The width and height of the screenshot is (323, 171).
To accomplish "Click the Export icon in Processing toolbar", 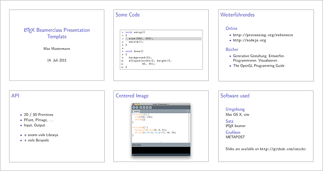I will (151, 107).
